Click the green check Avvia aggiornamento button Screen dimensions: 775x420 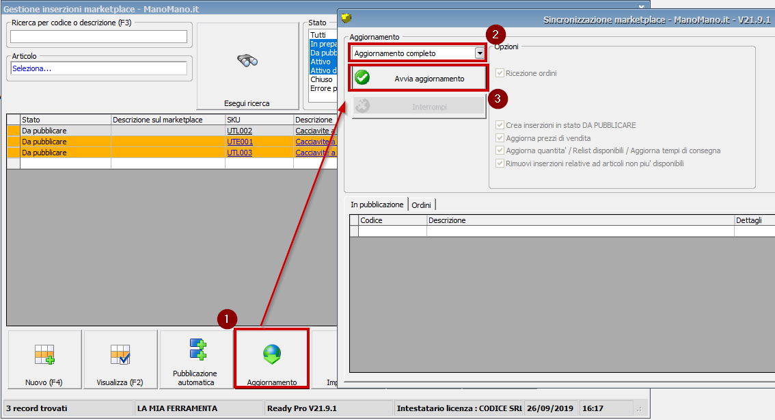(x=419, y=78)
